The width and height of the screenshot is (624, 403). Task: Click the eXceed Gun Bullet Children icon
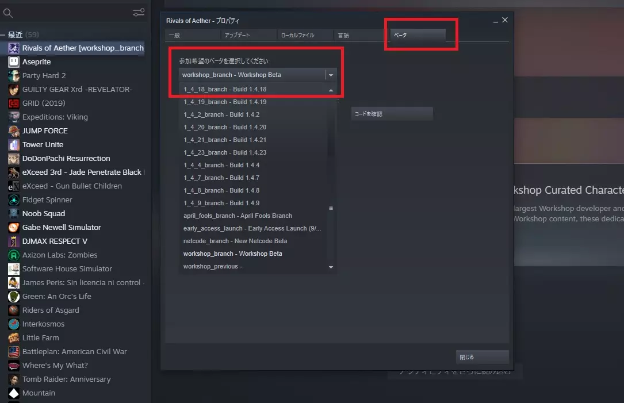[14, 186]
